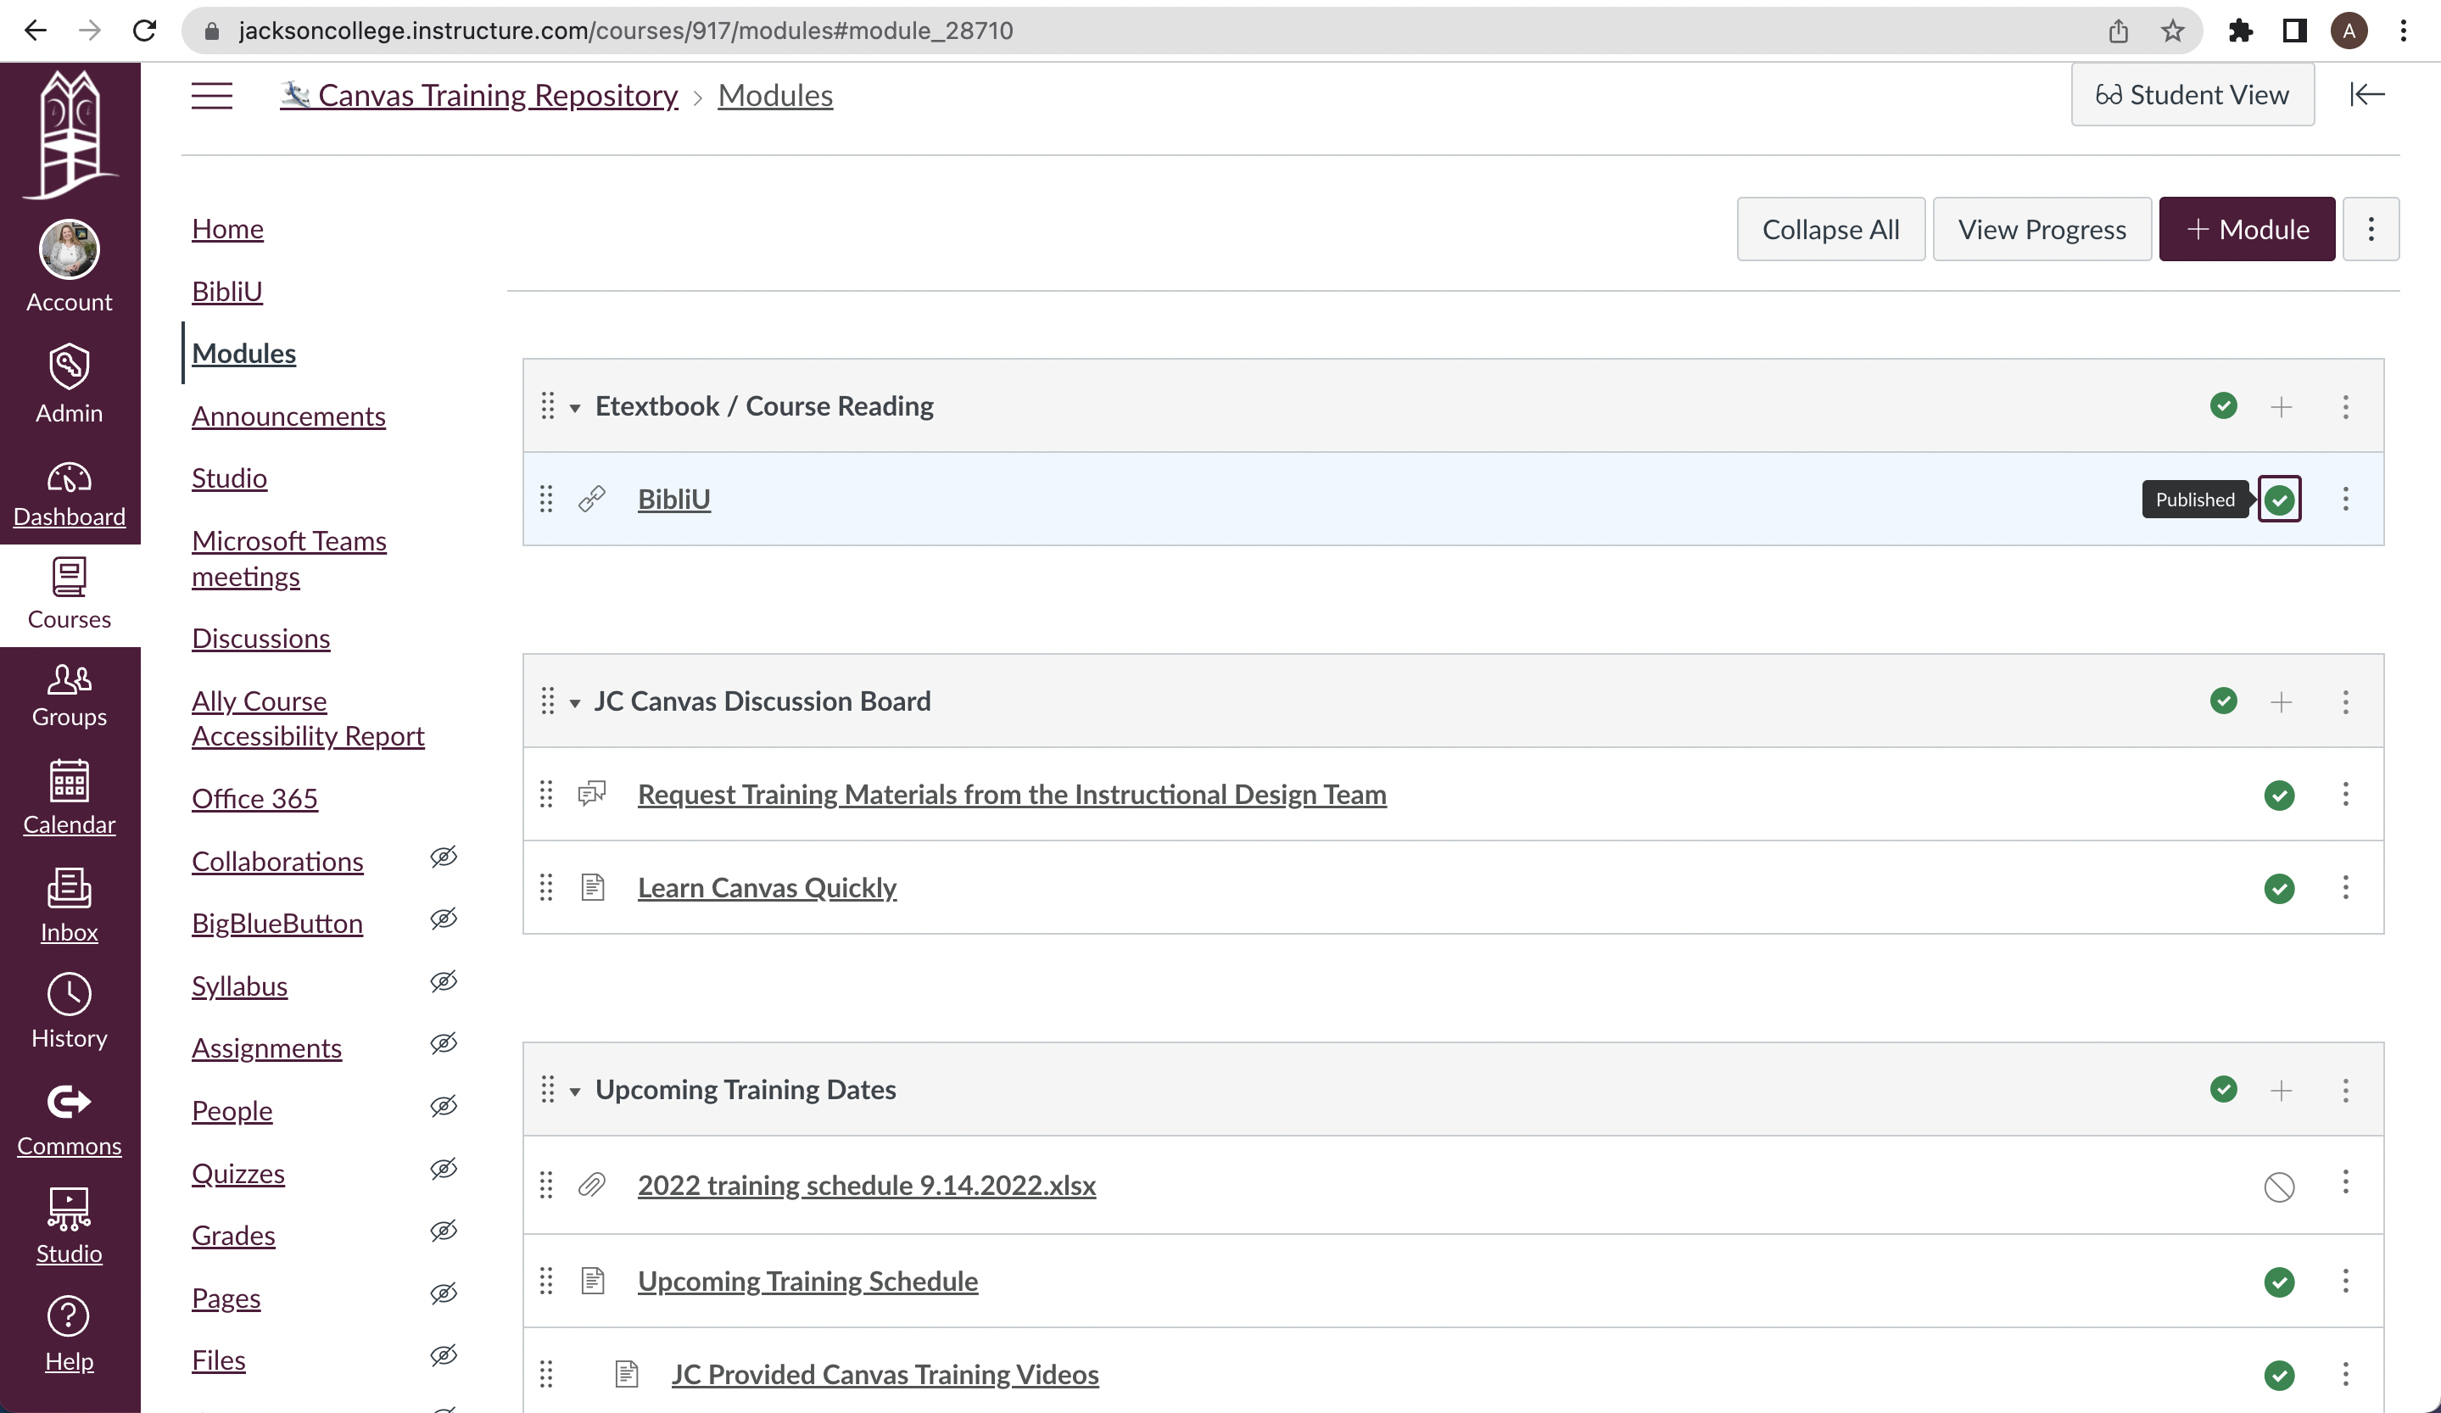This screenshot has width=2441, height=1413.
Task: Open the Calendar in global navigation
Action: coord(69,797)
